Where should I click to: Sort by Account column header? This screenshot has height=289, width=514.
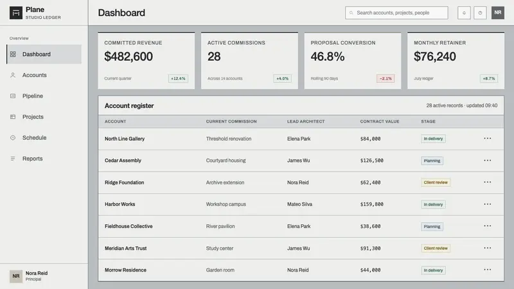116,121
